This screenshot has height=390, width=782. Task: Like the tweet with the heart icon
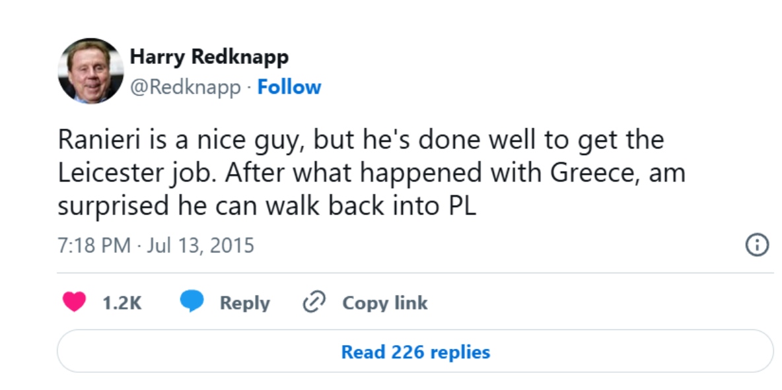[x=75, y=302]
